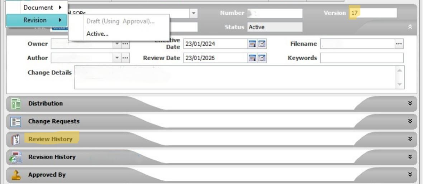The height and width of the screenshot is (184, 423).
Task: Open the Review Date calendar picker icon
Action: [252, 58]
